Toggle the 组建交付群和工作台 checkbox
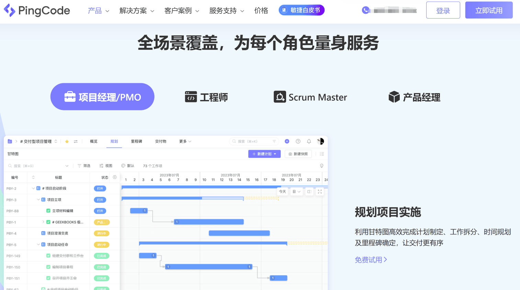 pyautogui.click(x=48, y=256)
